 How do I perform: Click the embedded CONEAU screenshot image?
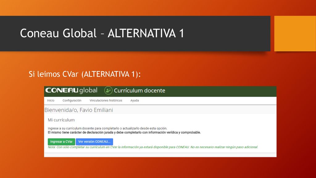tap(160, 121)
